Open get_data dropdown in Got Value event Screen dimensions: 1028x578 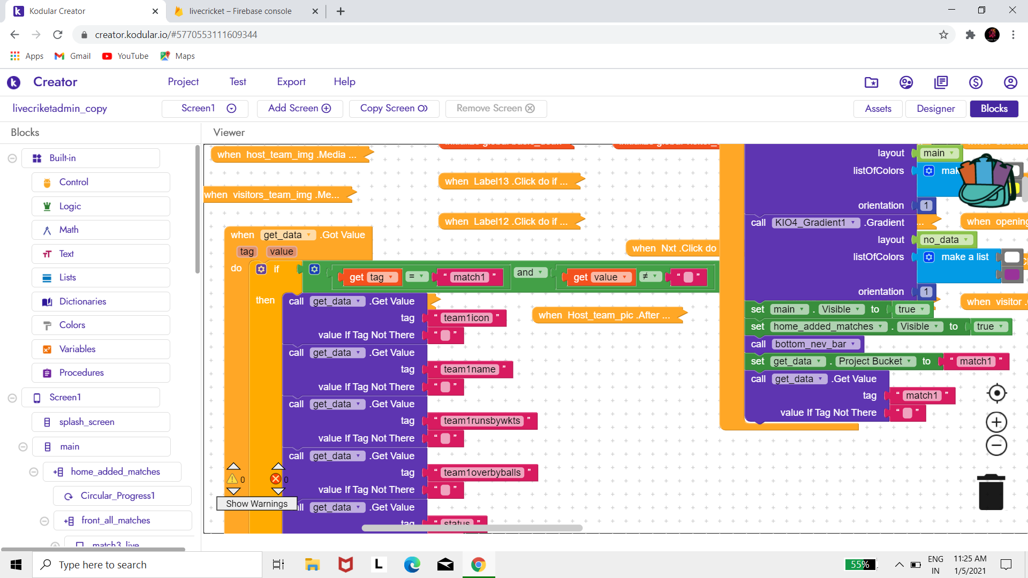click(288, 235)
